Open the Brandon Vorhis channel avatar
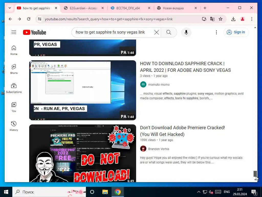The image size is (262, 197). 143,149
